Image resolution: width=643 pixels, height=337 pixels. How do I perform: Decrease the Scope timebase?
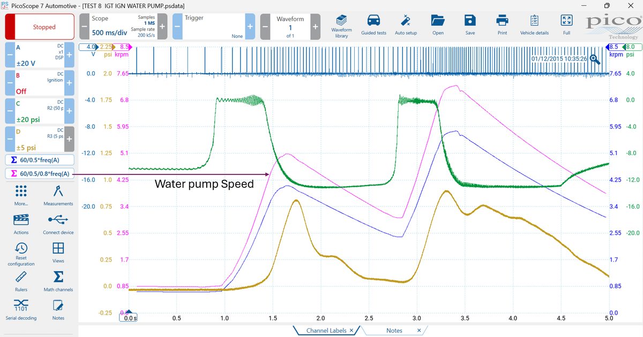click(84, 27)
